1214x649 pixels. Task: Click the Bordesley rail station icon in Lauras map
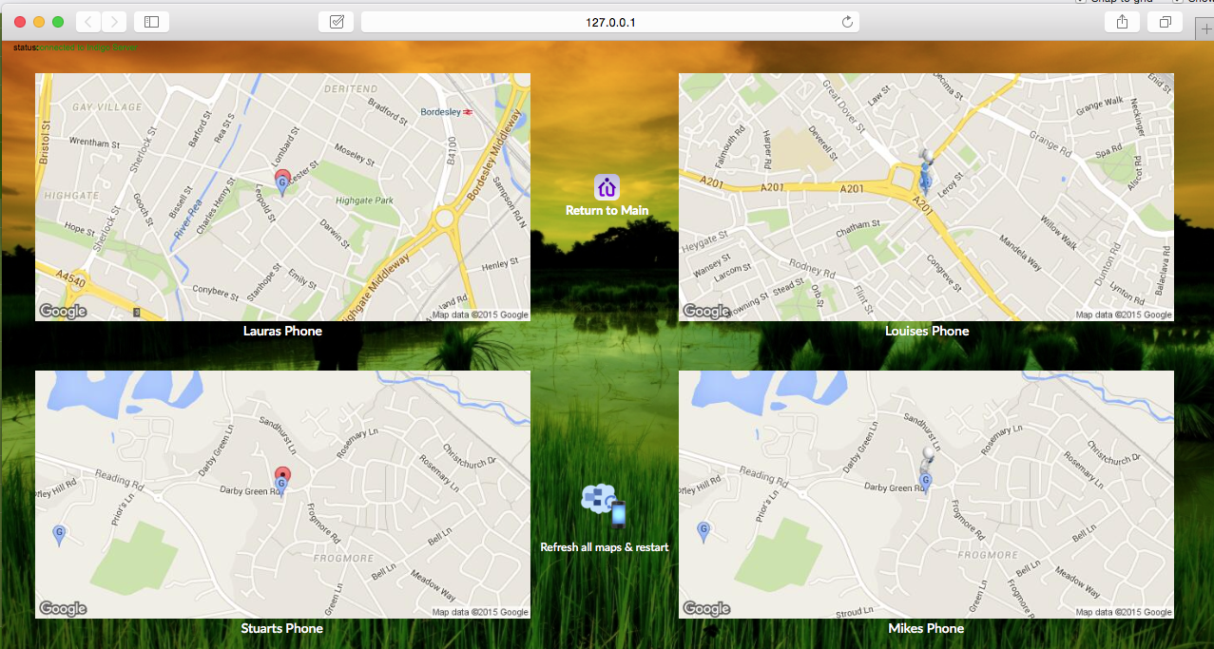tap(467, 111)
